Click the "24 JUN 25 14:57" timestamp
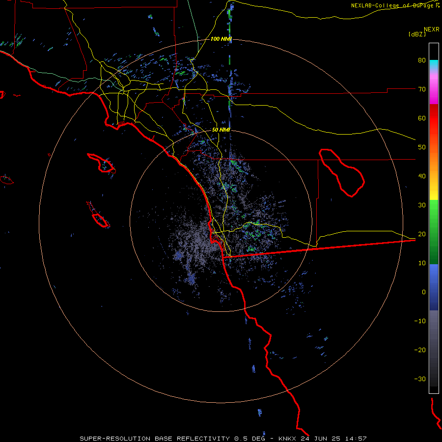 click(x=334, y=439)
